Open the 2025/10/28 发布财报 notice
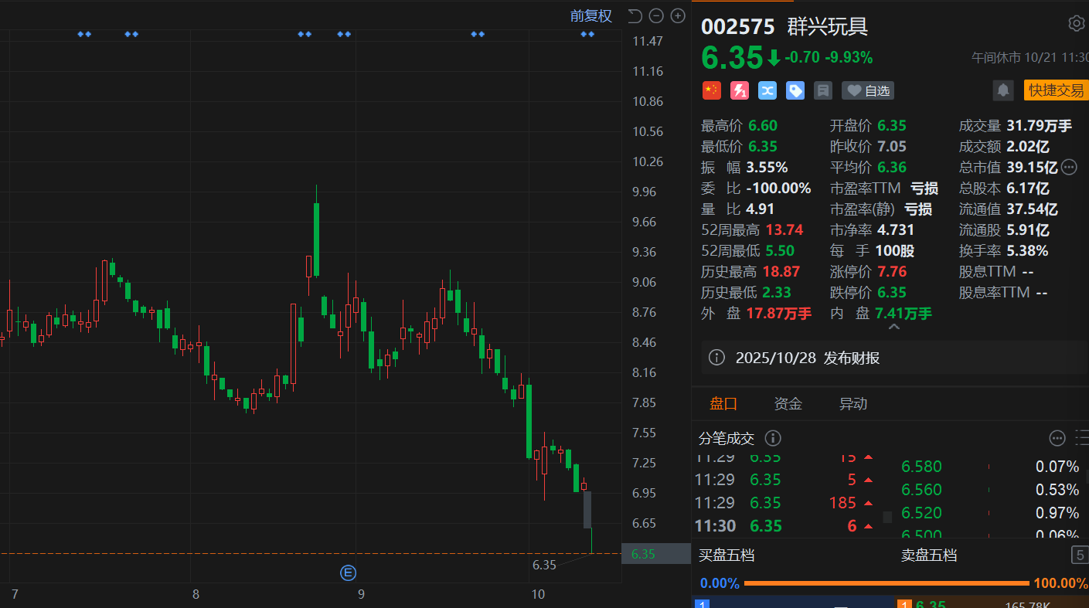Image resolution: width=1089 pixels, height=608 pixels. [807, 358]
